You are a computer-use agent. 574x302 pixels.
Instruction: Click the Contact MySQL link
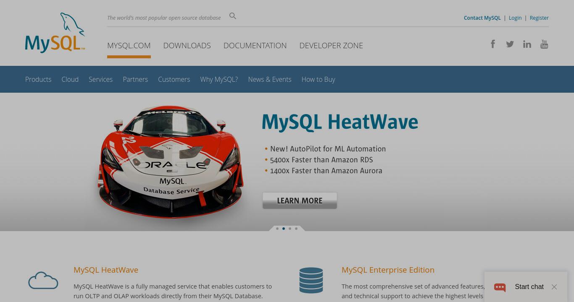(x=482, y=18)
